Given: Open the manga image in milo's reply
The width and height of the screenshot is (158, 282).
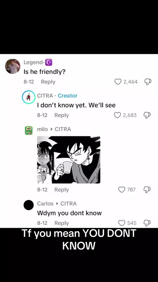Looking at the screenshot, I should (69, 160).
